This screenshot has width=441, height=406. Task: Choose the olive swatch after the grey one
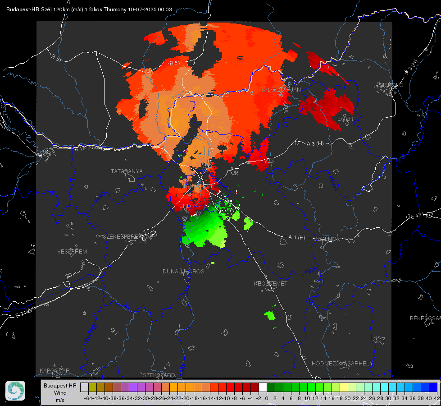click(x=92, y=387)
